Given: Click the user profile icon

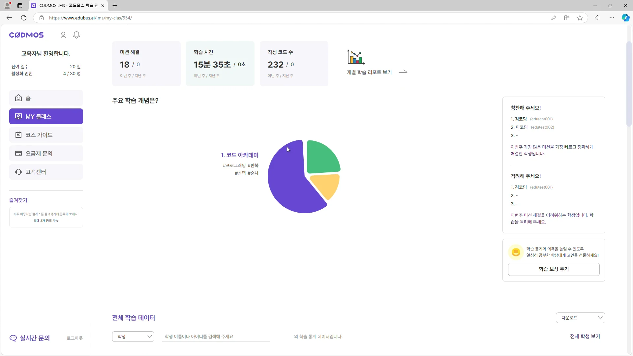Looking at the screenshot, I should tap(63, 35).
